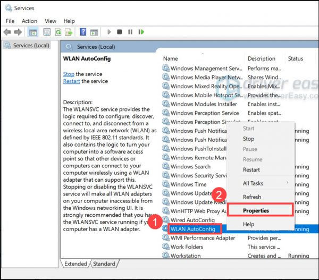Open the blue Help question mark icon
The image size is (319, 280).
click(x=83, y=32)
